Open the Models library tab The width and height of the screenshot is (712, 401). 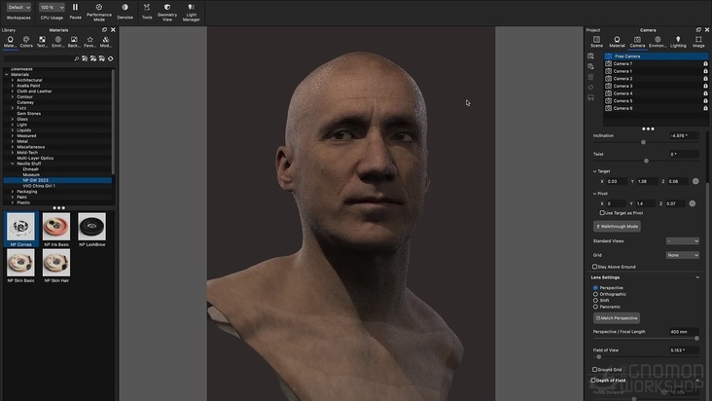pos(105,42)
